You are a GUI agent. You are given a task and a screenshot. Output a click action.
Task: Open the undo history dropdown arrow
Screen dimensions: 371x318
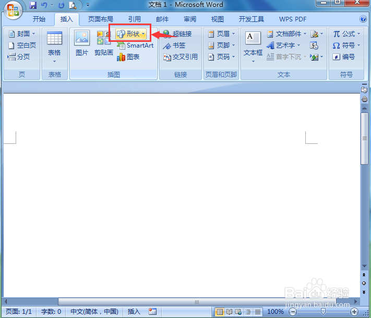click(52, 5)
